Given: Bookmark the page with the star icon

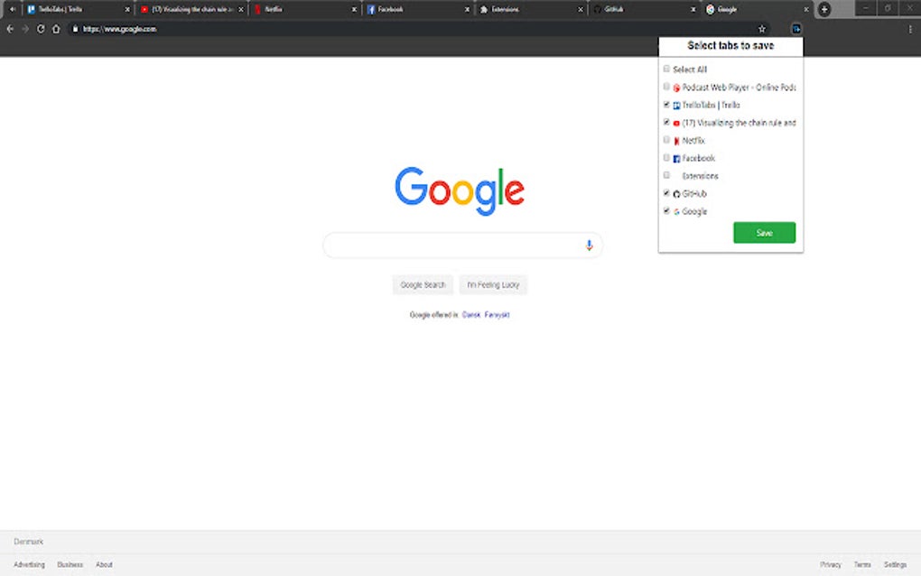Looking at the screenshot, I should pyautogui.click(x=761, y=28).
